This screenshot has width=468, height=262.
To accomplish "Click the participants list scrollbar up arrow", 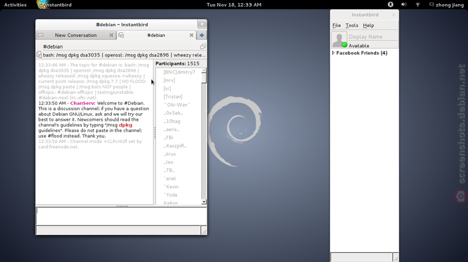I will coord(204,71).
